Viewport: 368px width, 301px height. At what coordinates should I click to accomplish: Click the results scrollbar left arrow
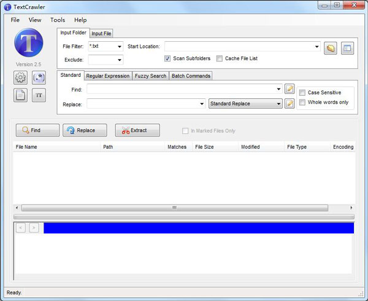coord(17,208)
